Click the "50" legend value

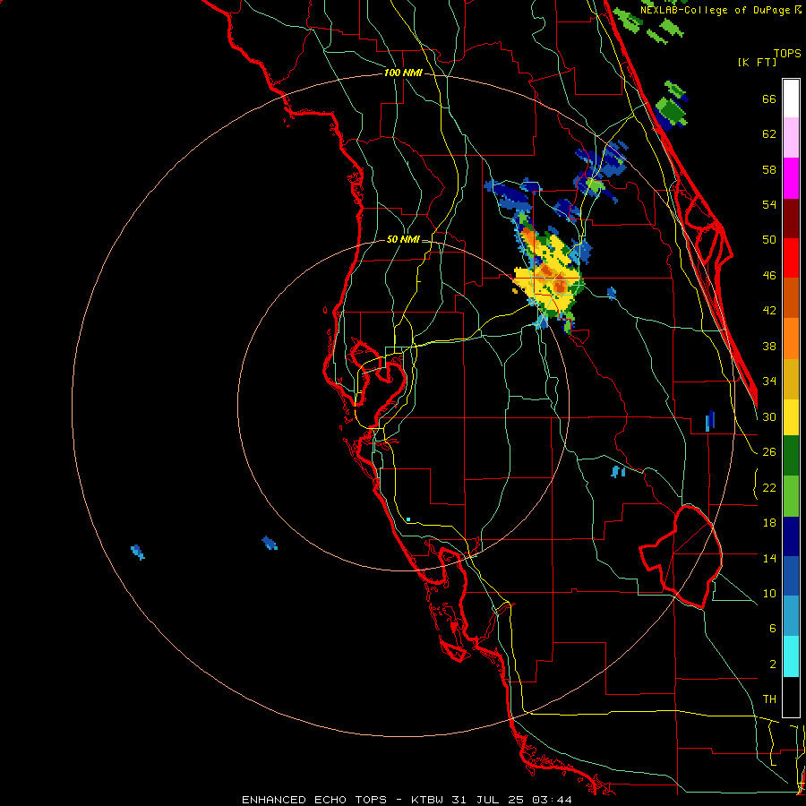(769, 240)
